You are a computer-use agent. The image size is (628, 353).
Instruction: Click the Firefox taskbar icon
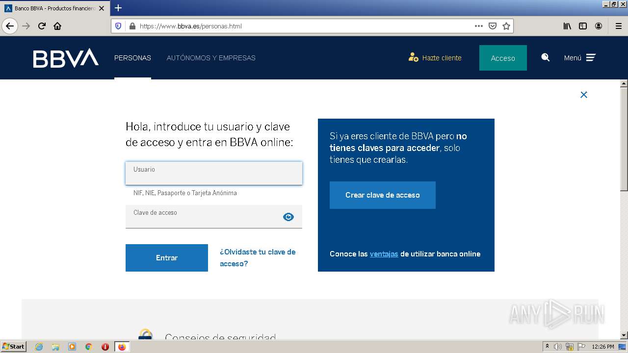(122, 347)
